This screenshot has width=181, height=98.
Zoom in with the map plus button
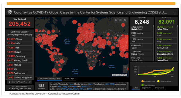pos(125,67)
